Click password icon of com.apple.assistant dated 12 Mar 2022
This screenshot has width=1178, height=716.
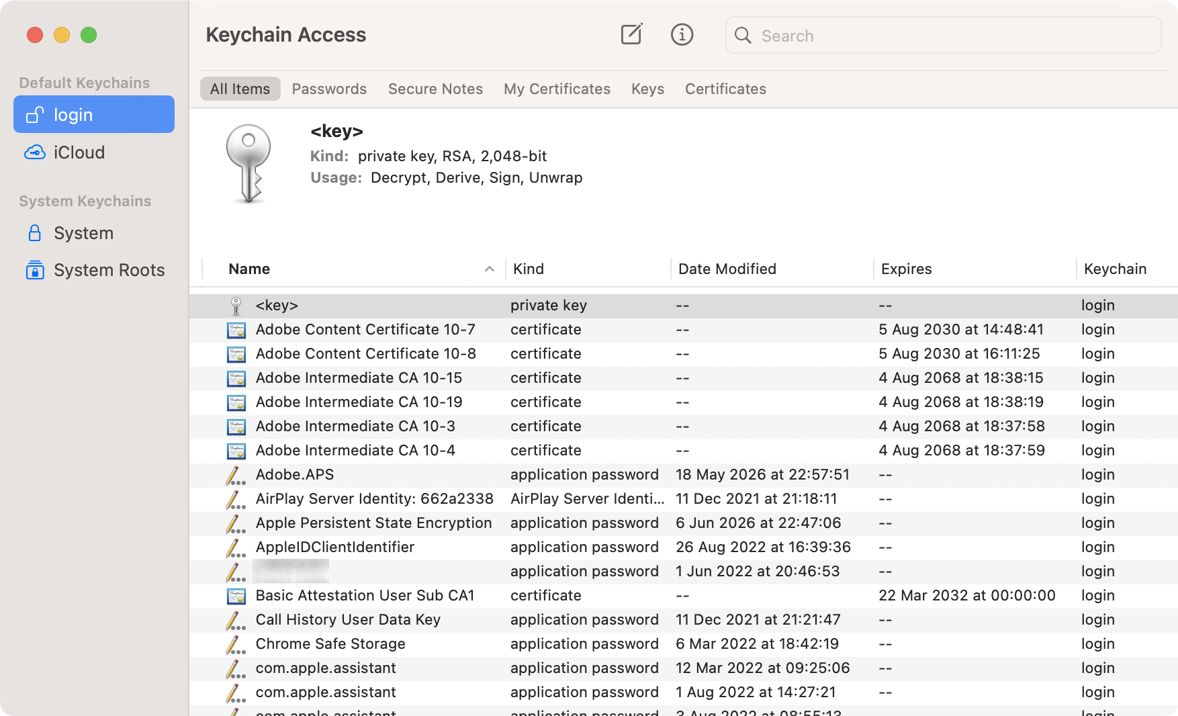pyautogui.click(x=236, y=668)
